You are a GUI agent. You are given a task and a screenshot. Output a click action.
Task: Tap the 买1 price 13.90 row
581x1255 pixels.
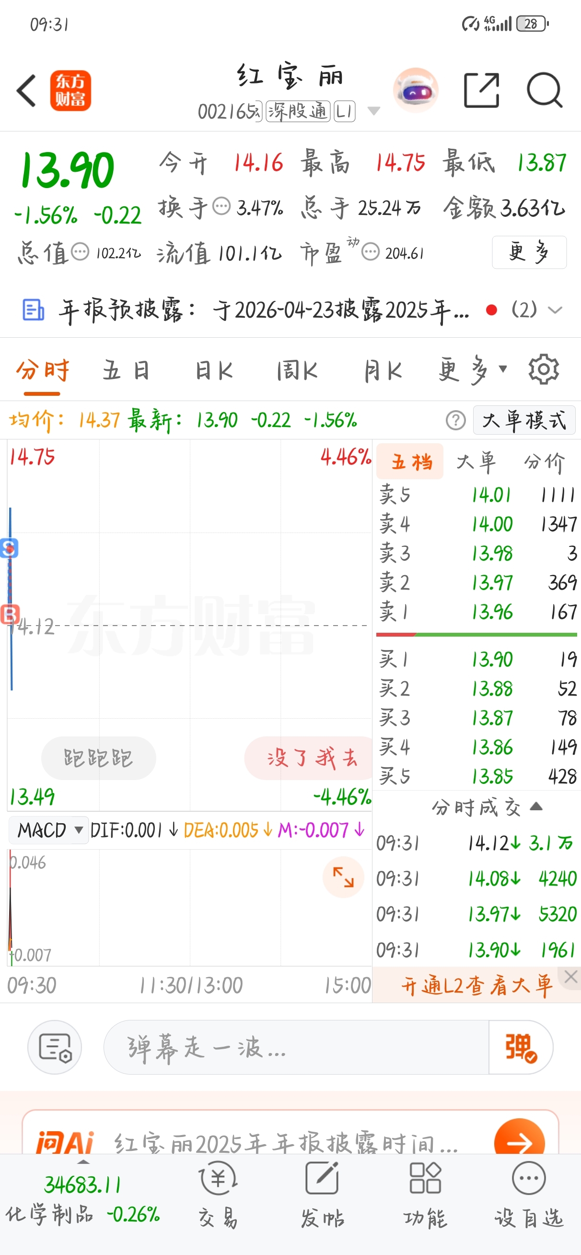coord(477,659)
